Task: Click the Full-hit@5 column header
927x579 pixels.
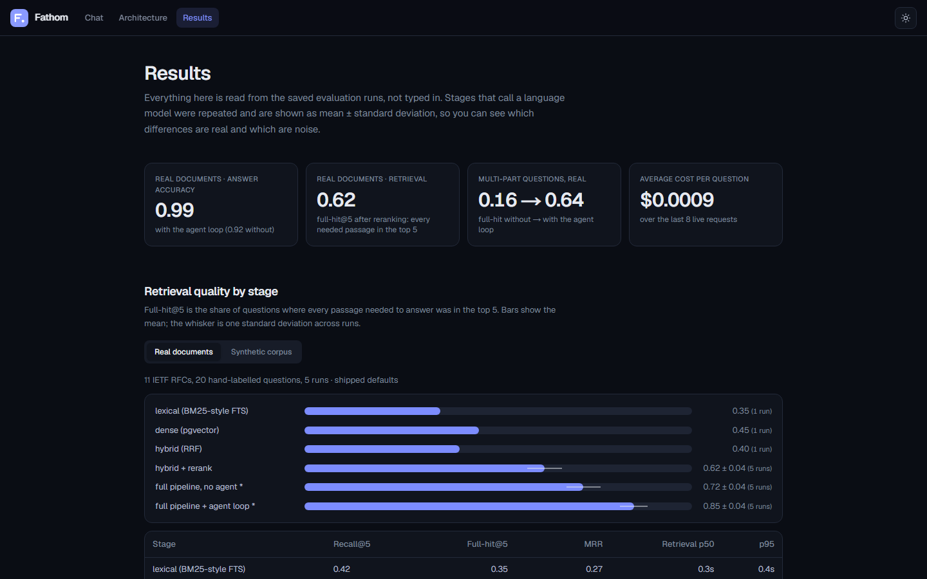Action: click(487, 544)
